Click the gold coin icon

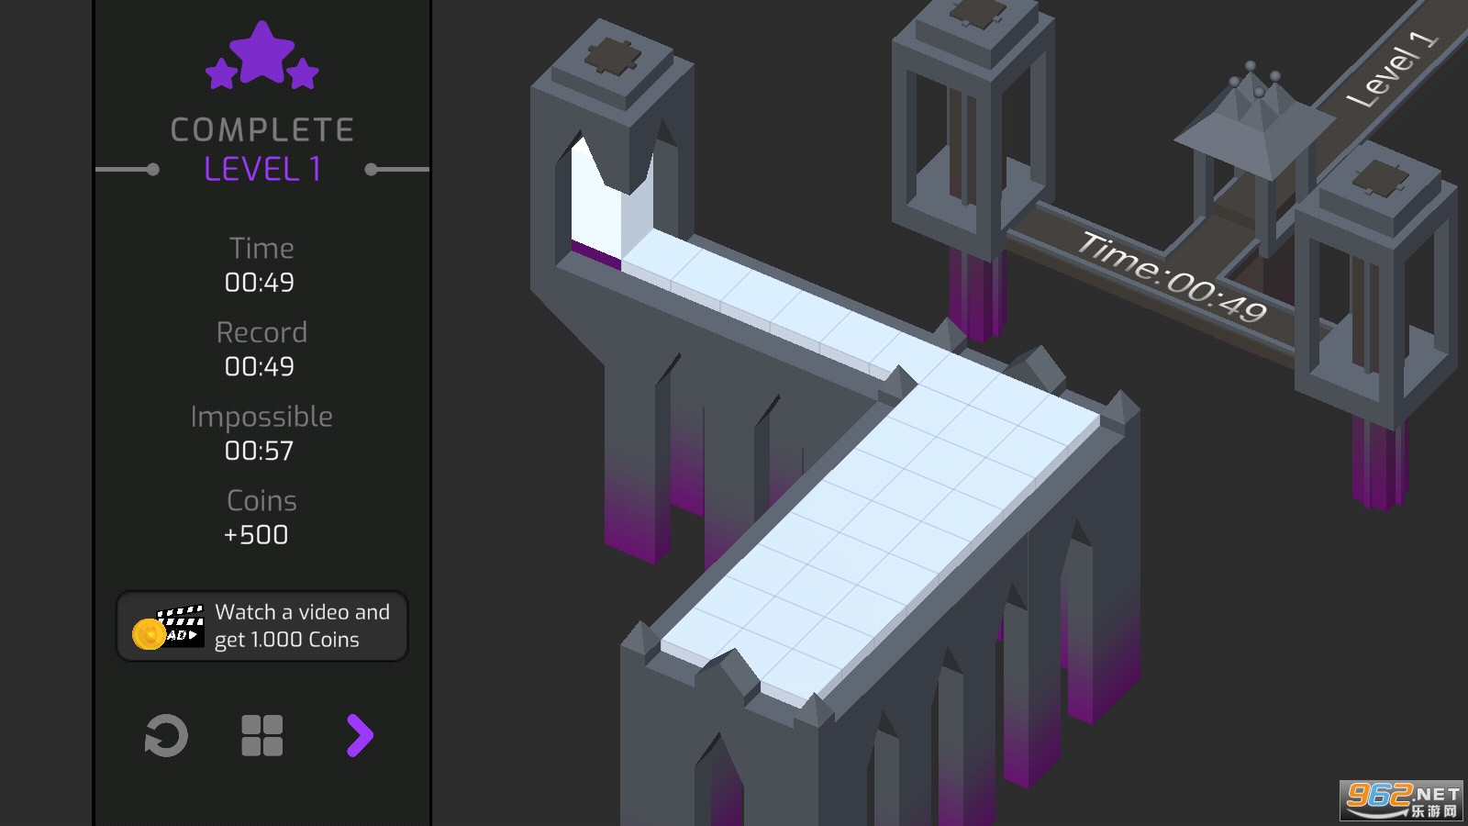pos(148,634)
